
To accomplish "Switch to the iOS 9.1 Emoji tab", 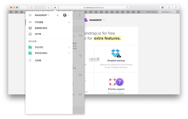I will pos(151,12).
